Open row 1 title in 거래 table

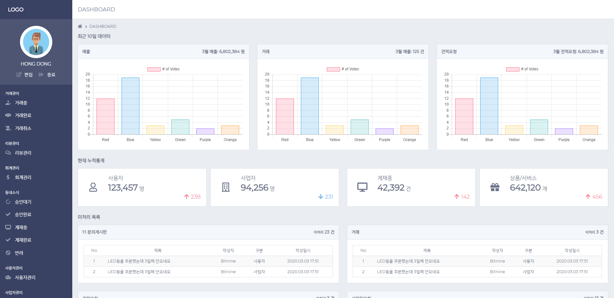click(408, 261)
